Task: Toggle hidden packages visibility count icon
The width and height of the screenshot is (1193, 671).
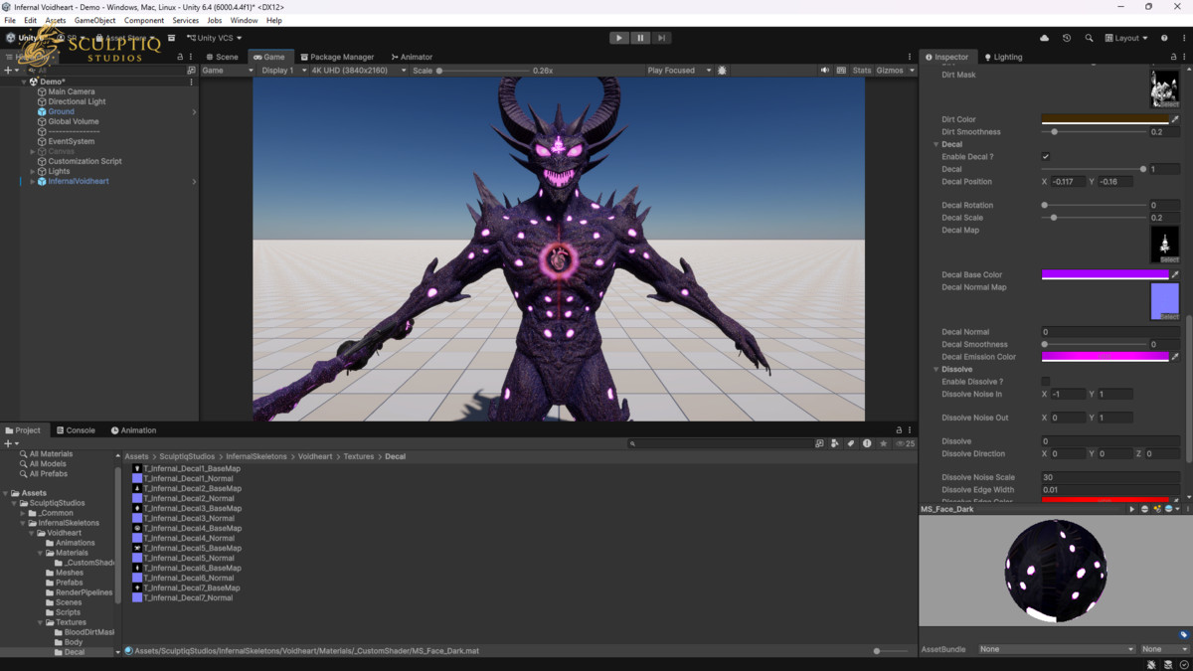Action: tap(906, 443)
